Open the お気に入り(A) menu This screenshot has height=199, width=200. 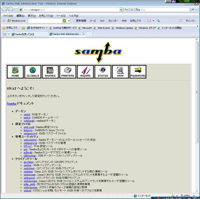(46, 16)
